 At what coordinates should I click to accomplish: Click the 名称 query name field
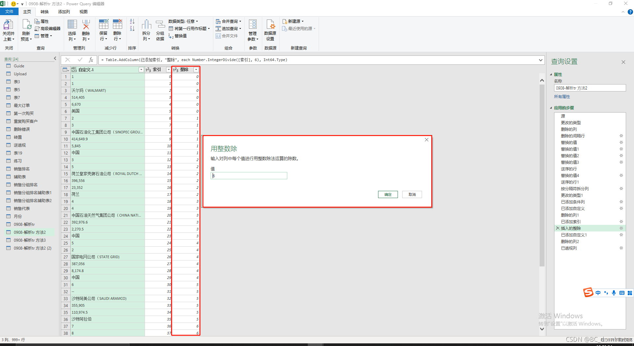[x=590, y=88]
